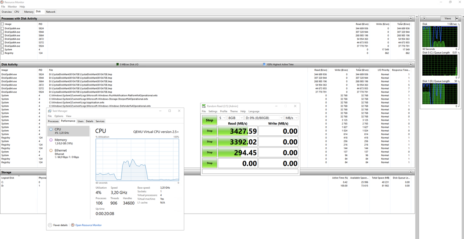Check DiskSpd64.exe with PID 5824
Image resolution: width=464 pixels, height=239 pixels.
[3, 28]
